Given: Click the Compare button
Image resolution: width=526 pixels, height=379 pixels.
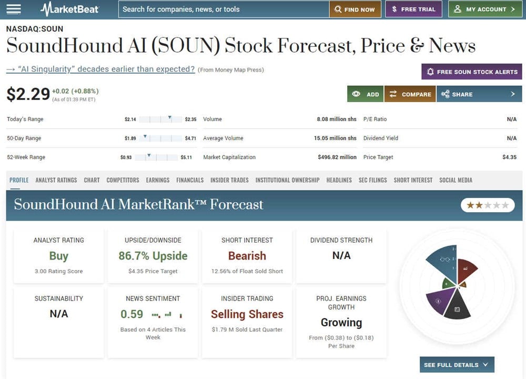Looking at the screenshot, I should (x=410, y=94).
